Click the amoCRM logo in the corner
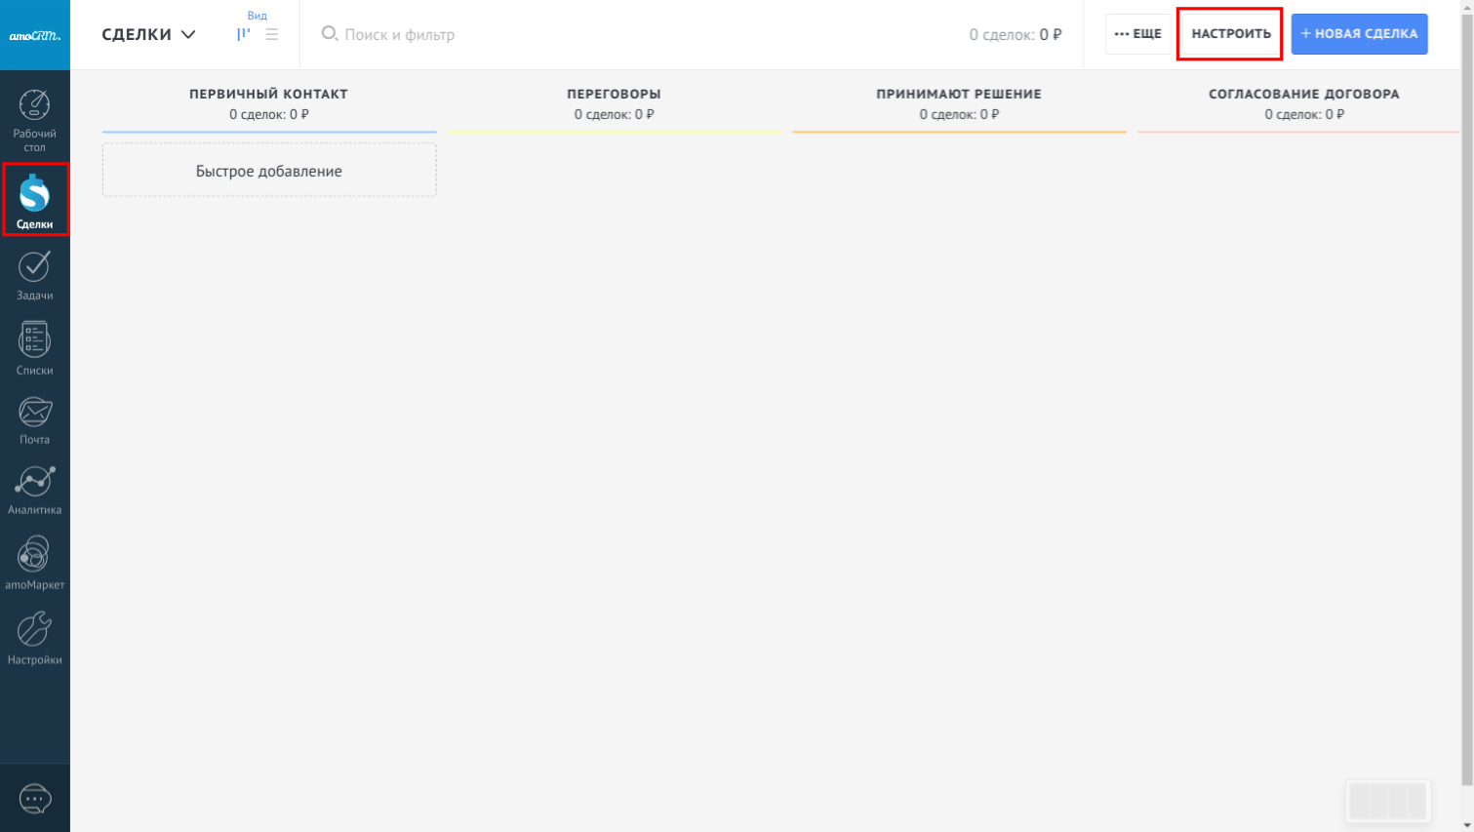1474x832 pixels. (35, 35)
